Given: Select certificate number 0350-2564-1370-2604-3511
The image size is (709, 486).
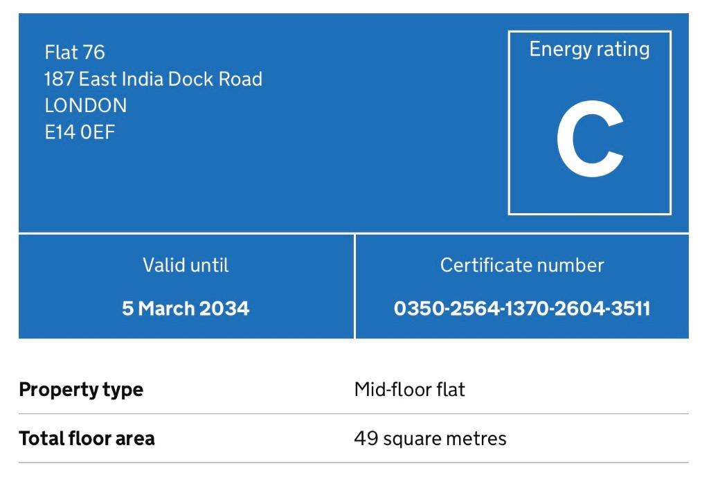Looking at the screenshot, I should click(x=522, y=308).
